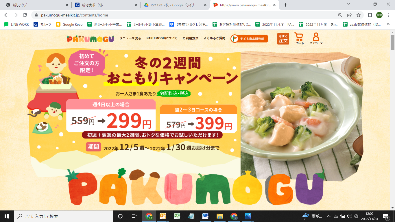Go to ご利用方法 page link
This screenshot has width=395, height=222.
[x=190, y=38]
